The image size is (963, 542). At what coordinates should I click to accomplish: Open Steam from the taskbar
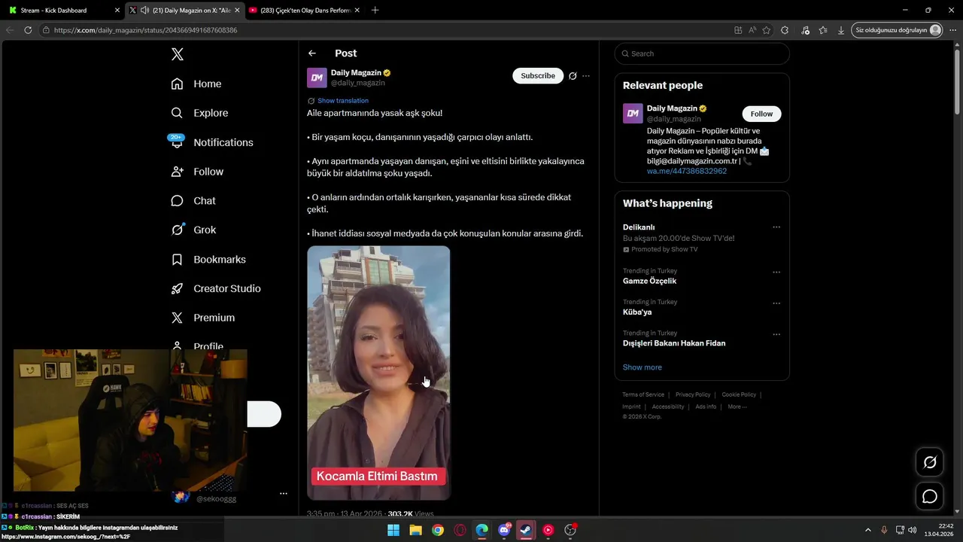click(x=526, y=530)
